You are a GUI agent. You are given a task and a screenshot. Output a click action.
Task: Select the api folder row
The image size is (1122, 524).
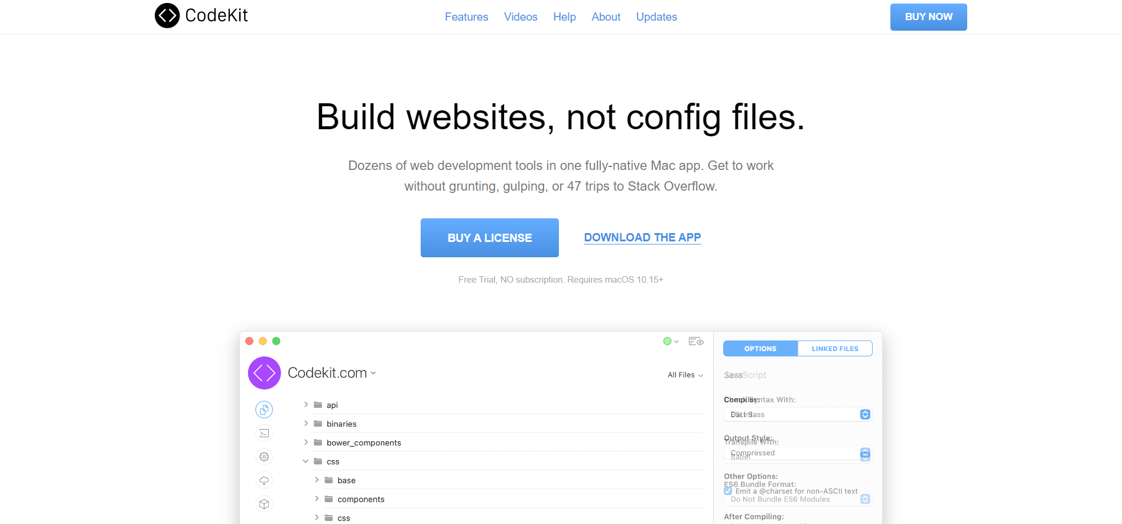(502, 405)
